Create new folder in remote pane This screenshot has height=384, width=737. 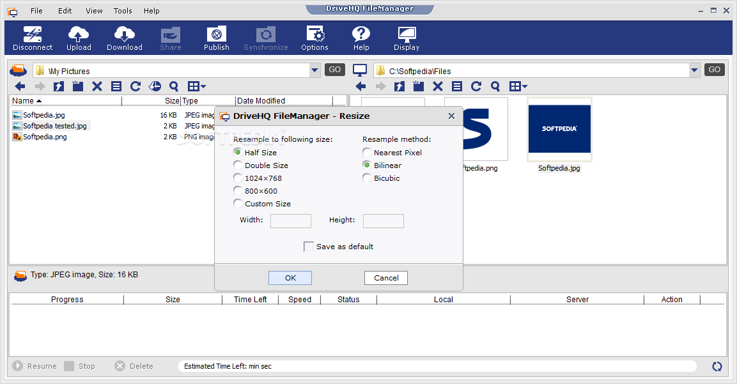pos(78,86)
